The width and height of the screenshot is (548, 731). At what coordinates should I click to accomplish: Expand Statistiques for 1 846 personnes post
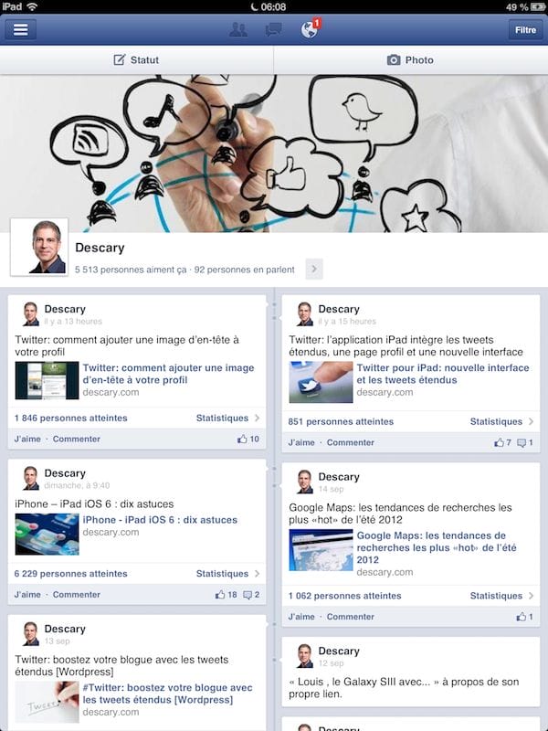[227, 418]
